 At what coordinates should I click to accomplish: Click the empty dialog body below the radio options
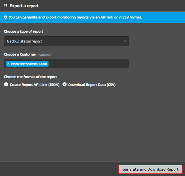tap(93, 124)
